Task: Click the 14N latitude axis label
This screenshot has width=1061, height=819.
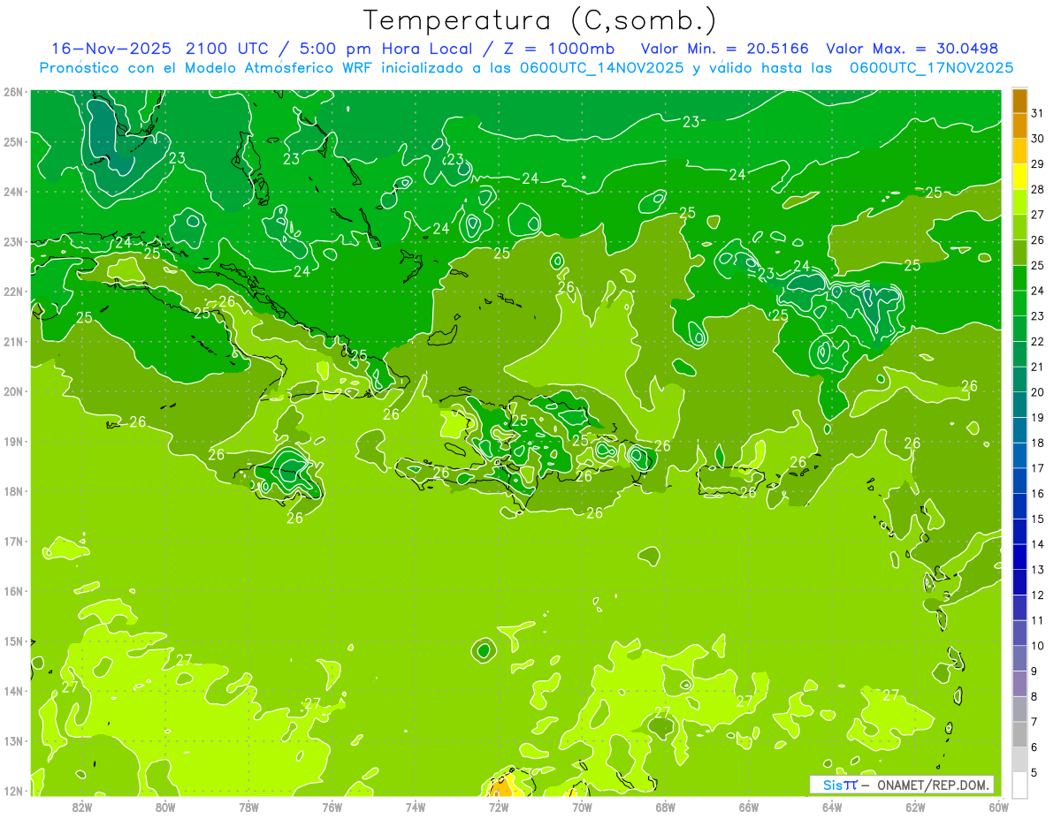Action: click(x=13, y=691)
